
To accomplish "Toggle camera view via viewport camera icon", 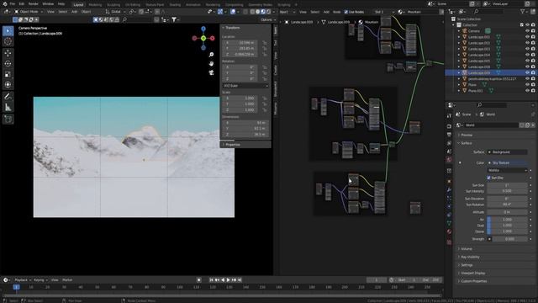I will [x=211, y=72].
